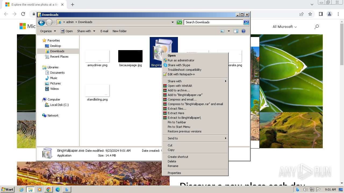The width and height of the screenshot is (344, 193).
Task: Open the recent pages dropdown arrow
Action: [x=54, y=22]
